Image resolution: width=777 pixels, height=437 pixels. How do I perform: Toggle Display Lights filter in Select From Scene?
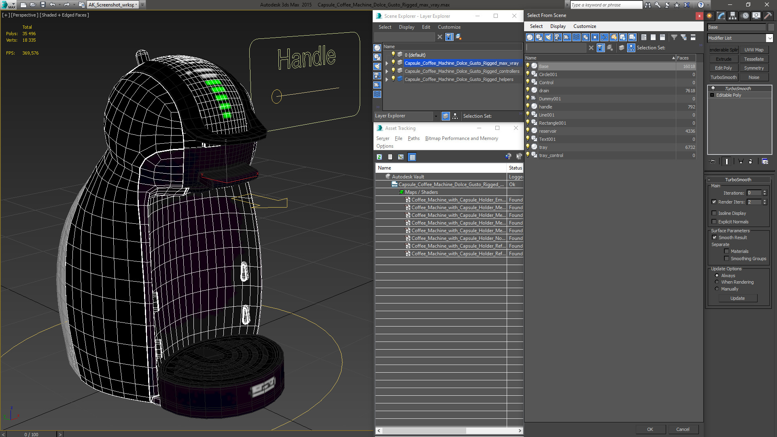(x=548, y=37)
